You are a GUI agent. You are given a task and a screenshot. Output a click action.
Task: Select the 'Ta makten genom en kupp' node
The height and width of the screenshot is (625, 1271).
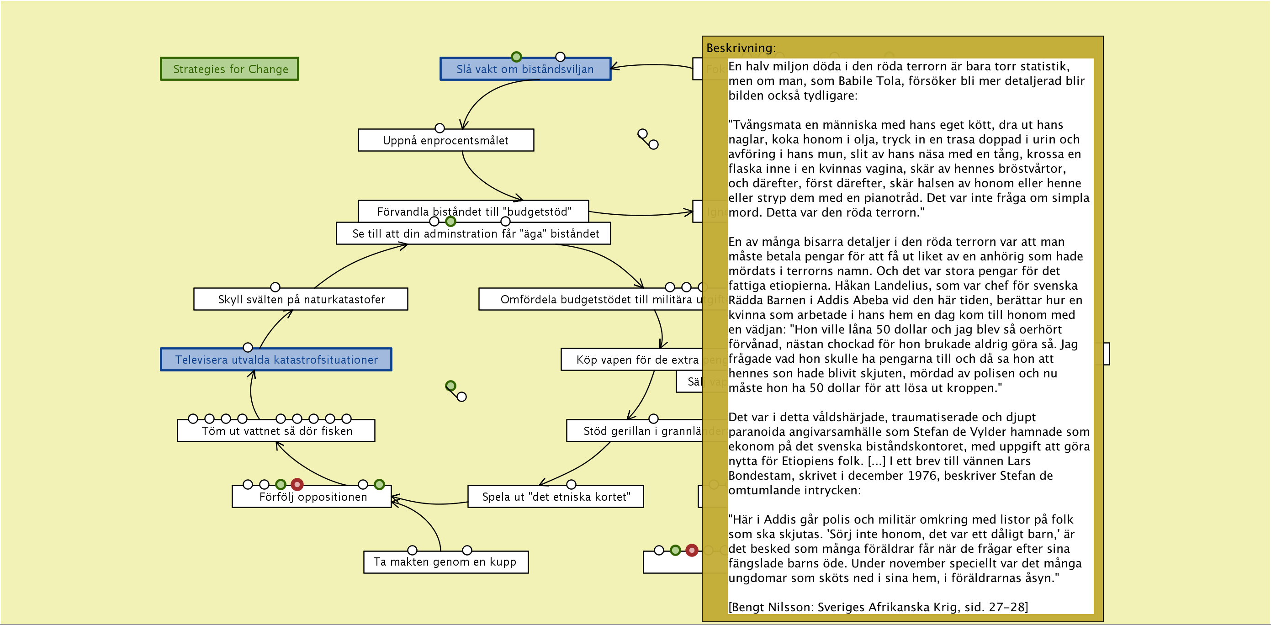[445, 562]
